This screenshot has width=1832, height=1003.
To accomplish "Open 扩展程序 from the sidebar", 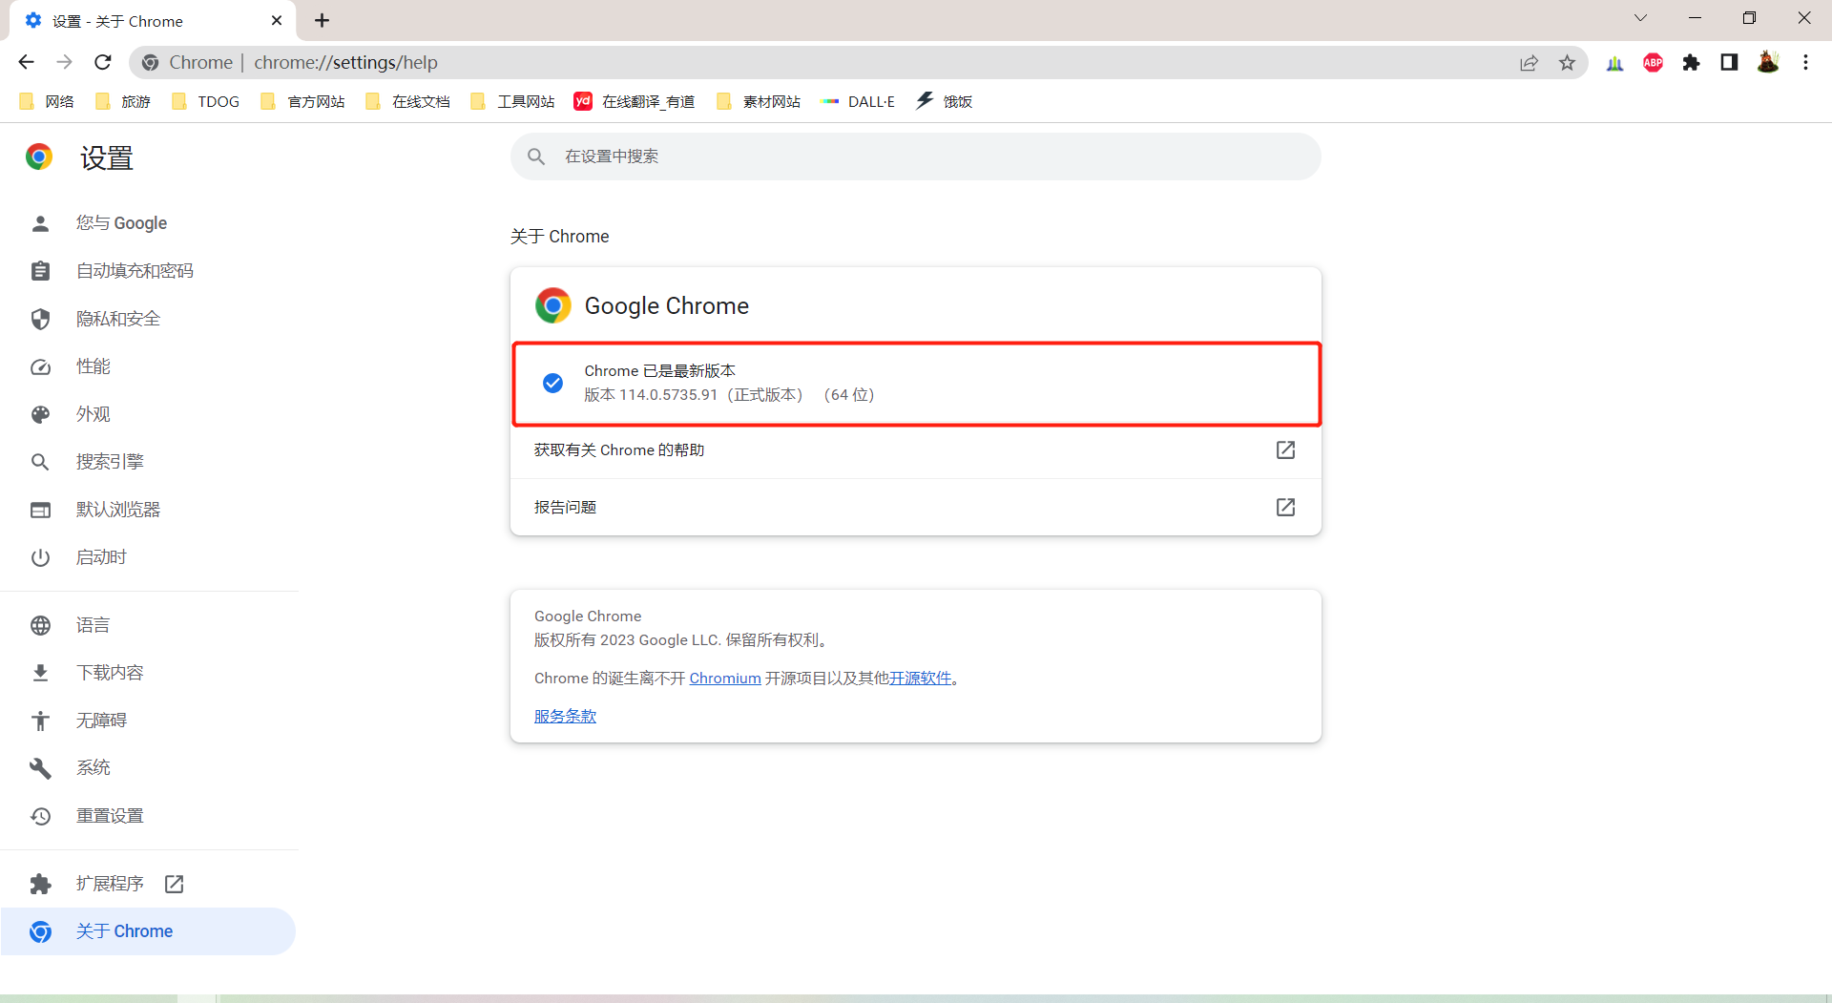I will (110, 884).
